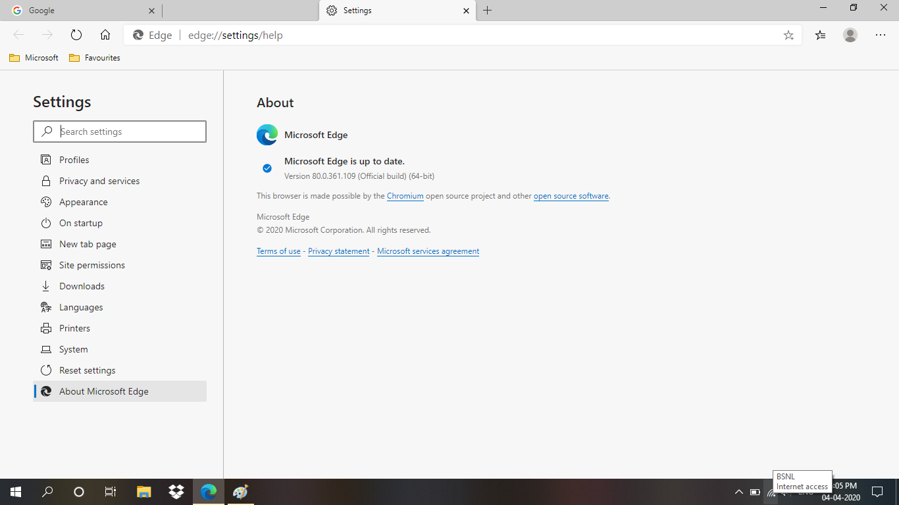Image resolution: width=899 pixels, height=505 pixels.
Task: Close the Settings tab
Action: [467, 11]
